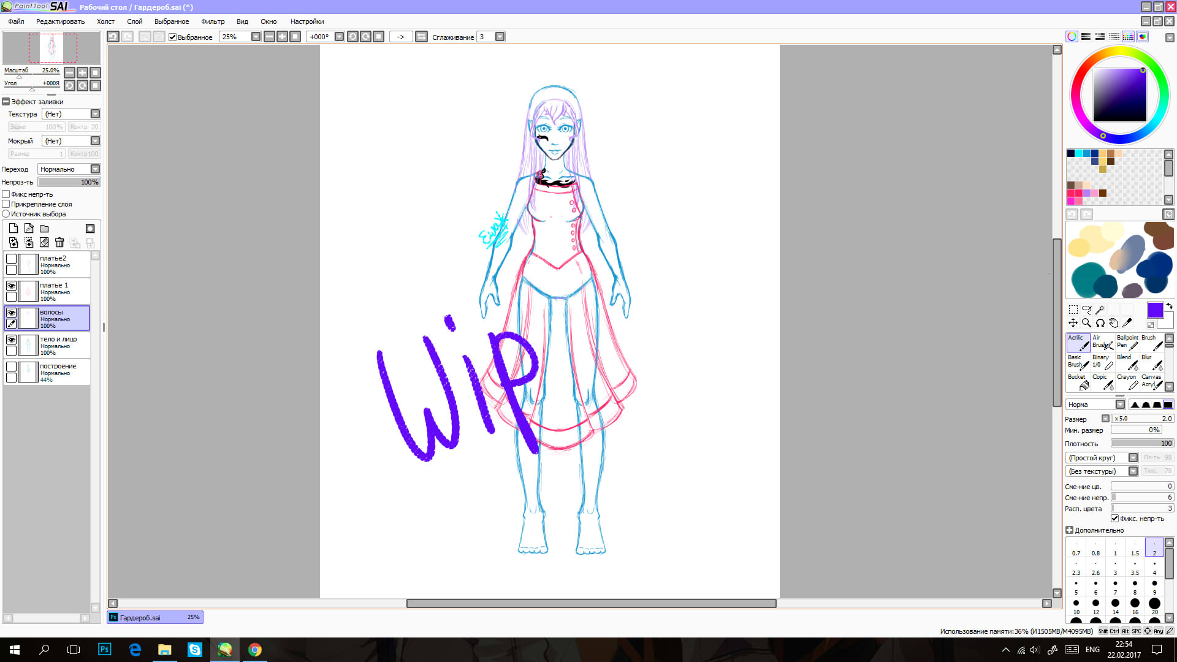Open the Редактировать menu
1177x662 pixels.
click(60, 21)
